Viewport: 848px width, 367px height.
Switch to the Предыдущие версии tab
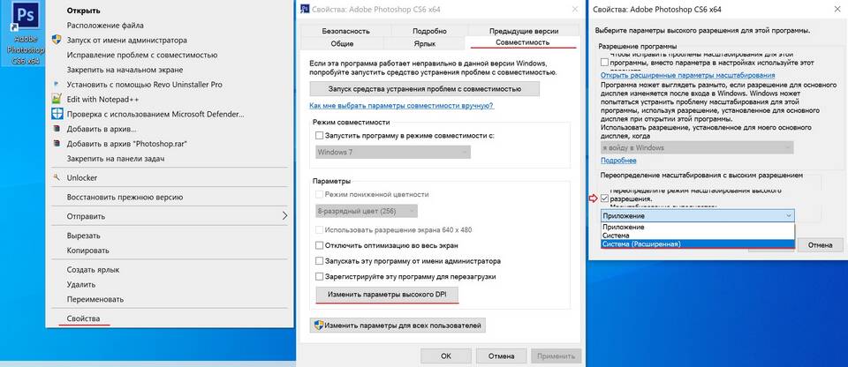click(524, 31)
